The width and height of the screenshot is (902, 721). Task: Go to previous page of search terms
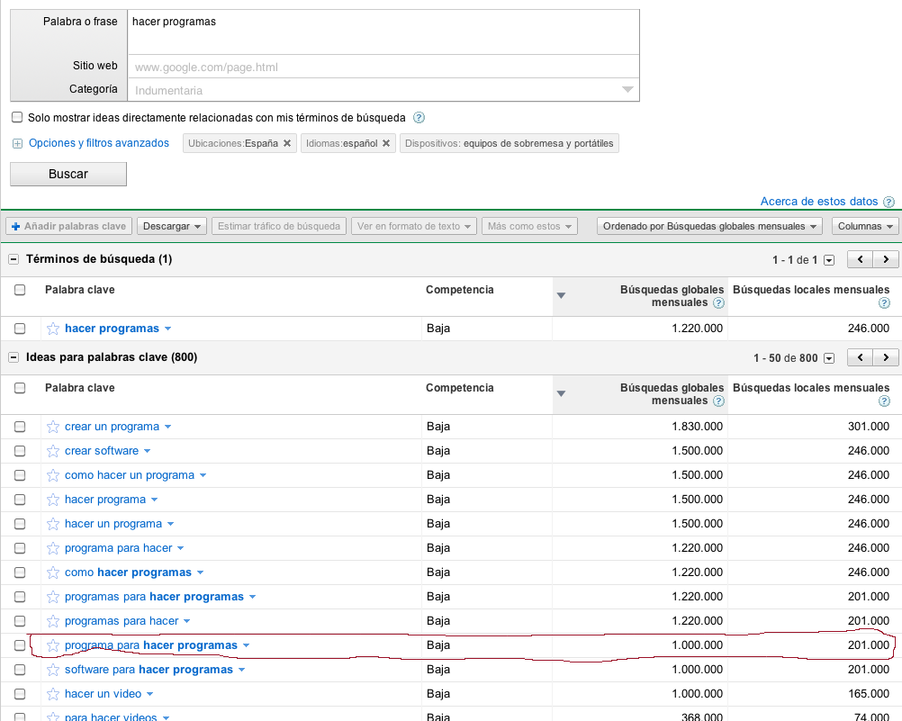pyautogui.click(x=860, y=259)
